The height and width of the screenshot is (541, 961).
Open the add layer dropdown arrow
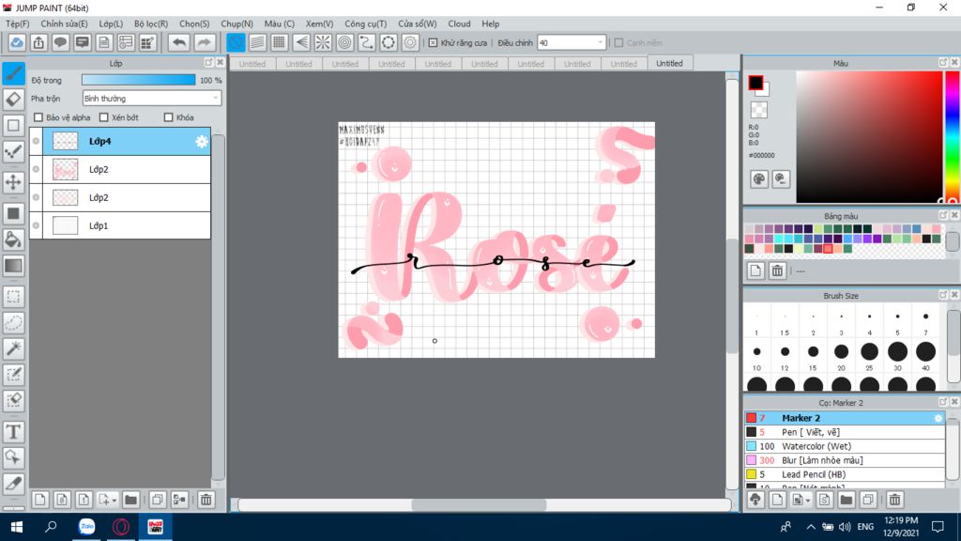tap(114, 500)
